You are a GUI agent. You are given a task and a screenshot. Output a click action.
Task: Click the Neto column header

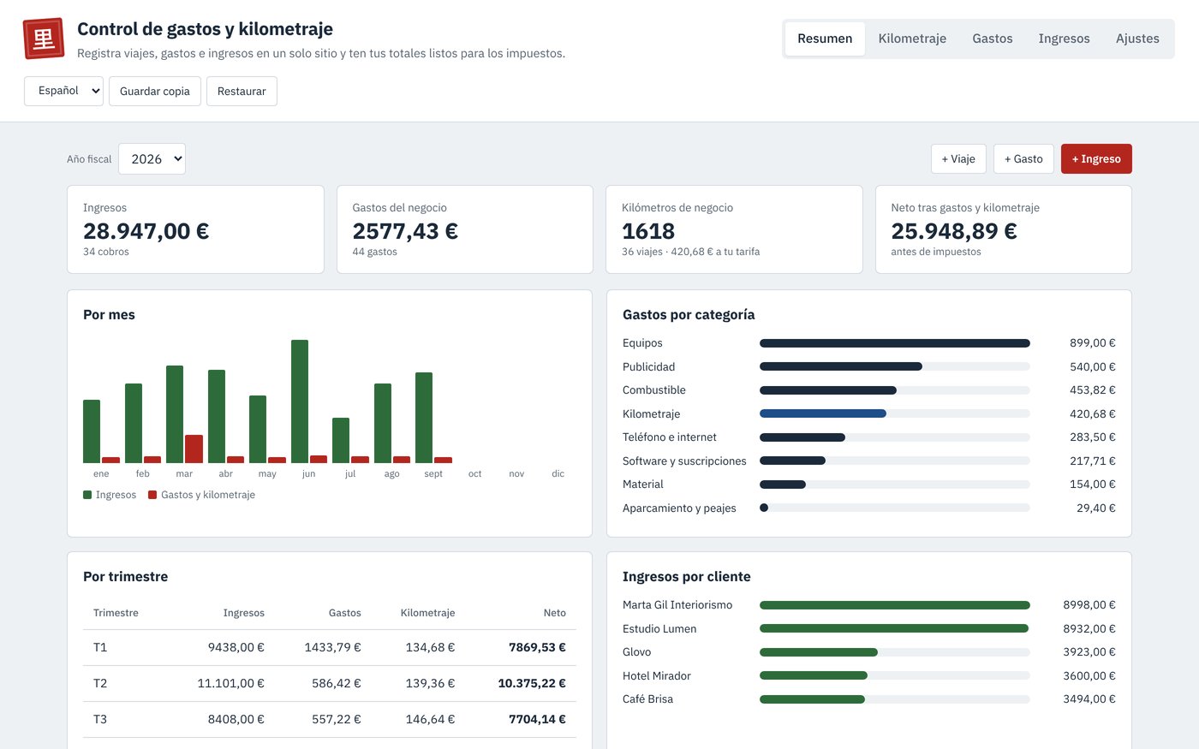pyautogui.click(x=554, y=613)
